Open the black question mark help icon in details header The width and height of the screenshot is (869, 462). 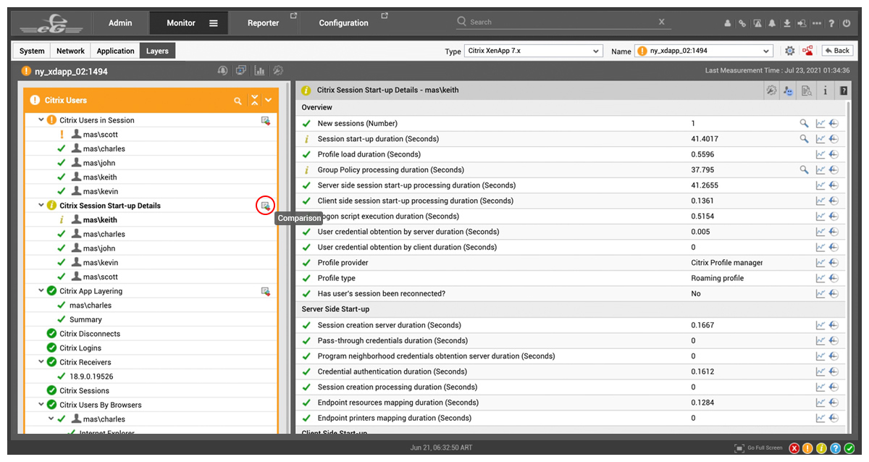(843, 91)
